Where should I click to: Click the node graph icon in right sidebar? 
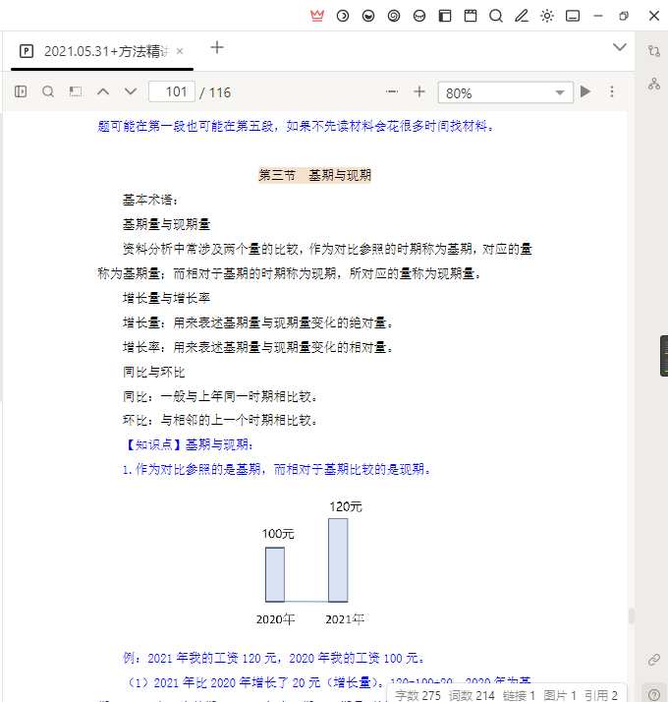click(x=653, y=84)
